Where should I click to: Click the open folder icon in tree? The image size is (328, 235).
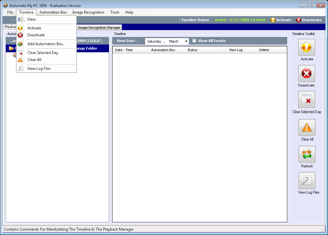[11, 48]
